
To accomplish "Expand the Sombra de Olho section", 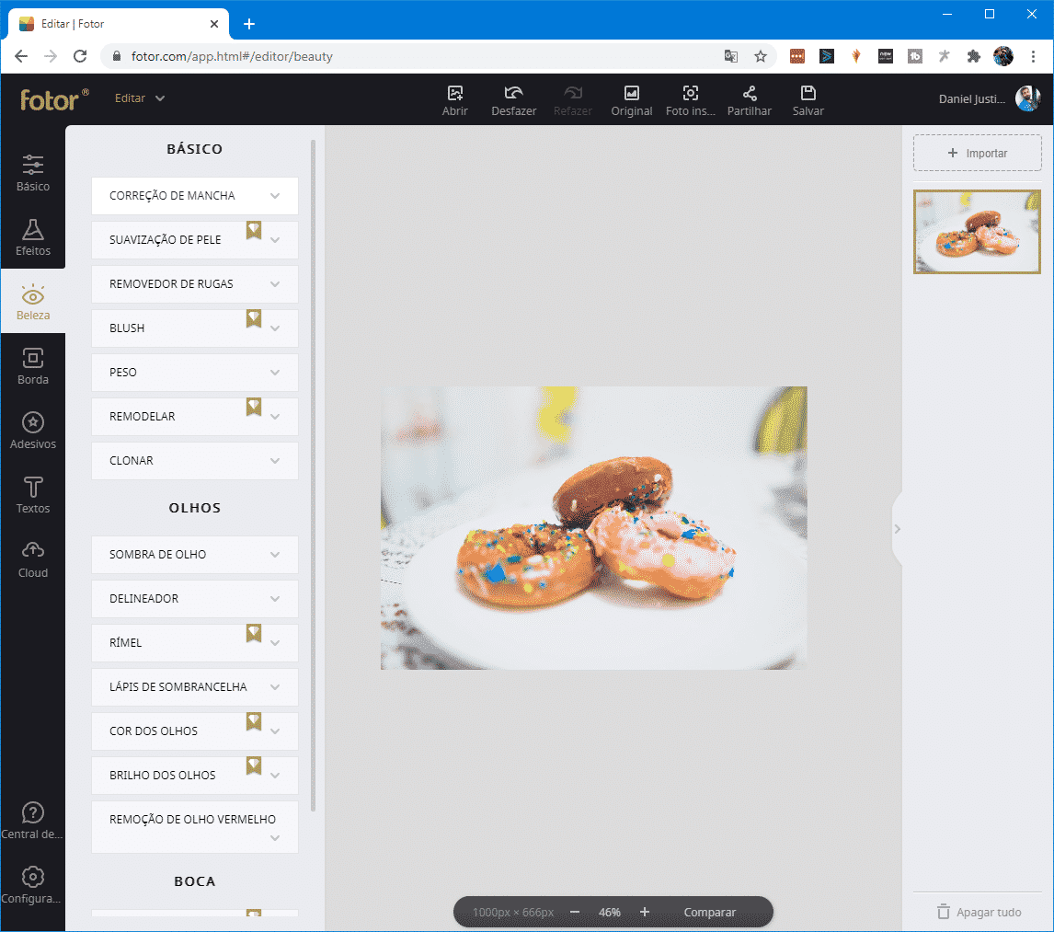I will 195,555.
